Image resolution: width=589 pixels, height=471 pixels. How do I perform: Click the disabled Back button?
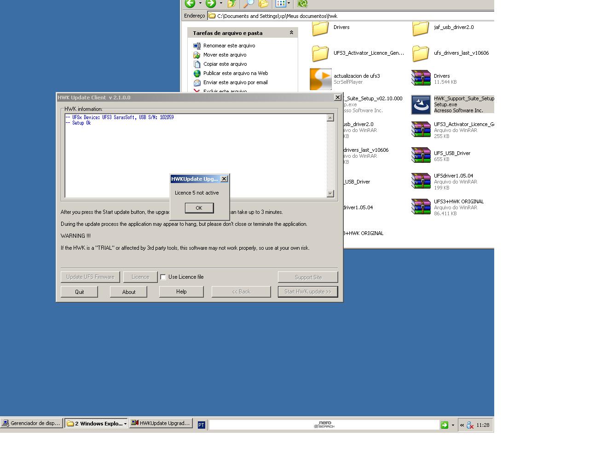pyautogui.click(x=241, y=292)
